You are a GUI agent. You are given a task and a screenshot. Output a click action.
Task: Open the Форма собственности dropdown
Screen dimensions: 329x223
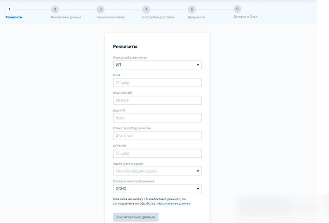tap(157, 65)
